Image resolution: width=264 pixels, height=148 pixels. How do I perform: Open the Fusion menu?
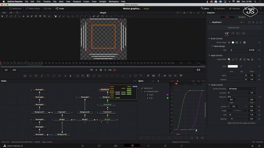pos(86,2)
